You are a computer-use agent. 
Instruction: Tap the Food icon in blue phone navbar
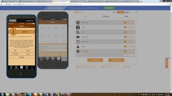(x=11, y=67)
